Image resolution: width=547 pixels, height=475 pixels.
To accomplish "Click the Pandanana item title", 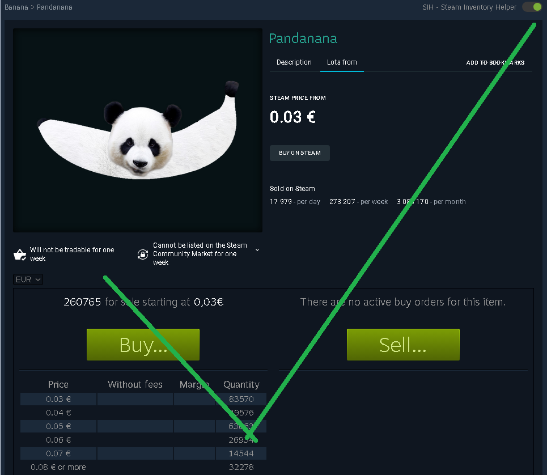I will [x=303, y=39].
